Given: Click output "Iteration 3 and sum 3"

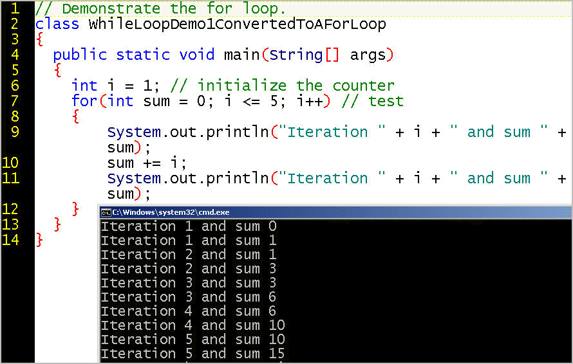Looking at the screenshot, I should [x=189, y=283].
